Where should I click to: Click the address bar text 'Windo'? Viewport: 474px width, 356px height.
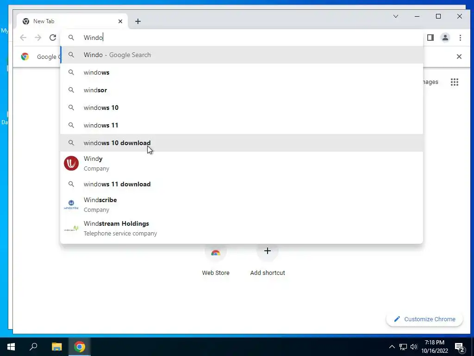[93, 38]
